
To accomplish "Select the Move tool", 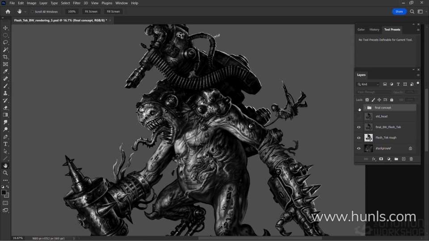I will point(5,28).
